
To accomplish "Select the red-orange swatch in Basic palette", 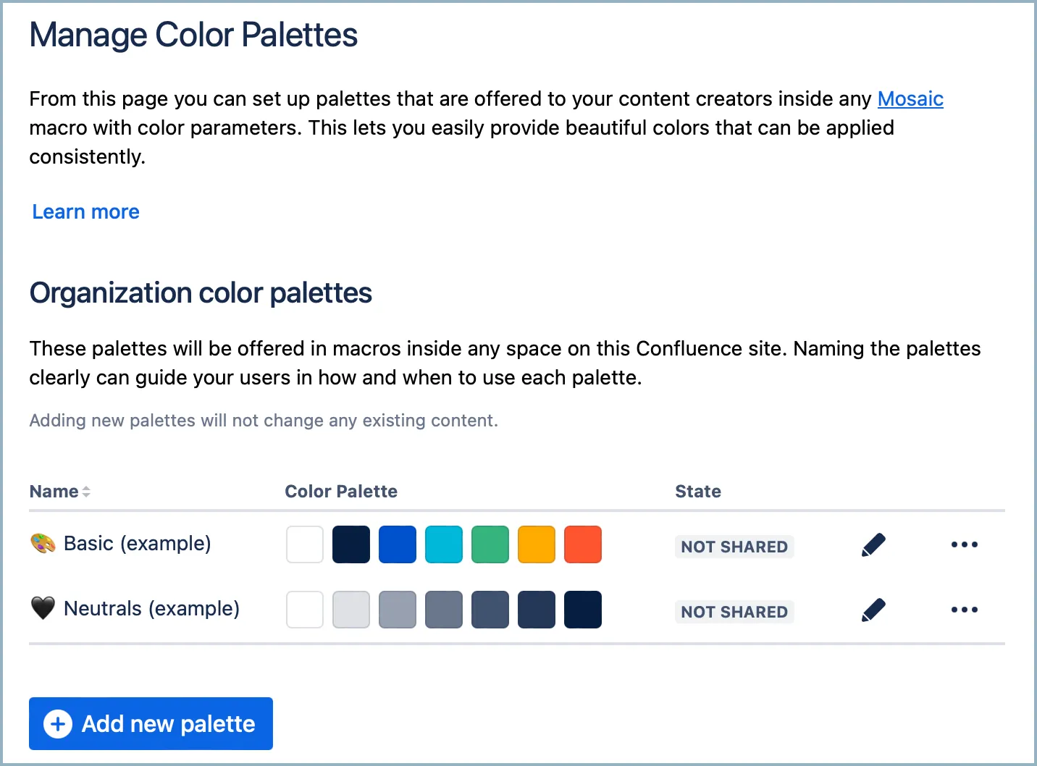I will 583,544.
